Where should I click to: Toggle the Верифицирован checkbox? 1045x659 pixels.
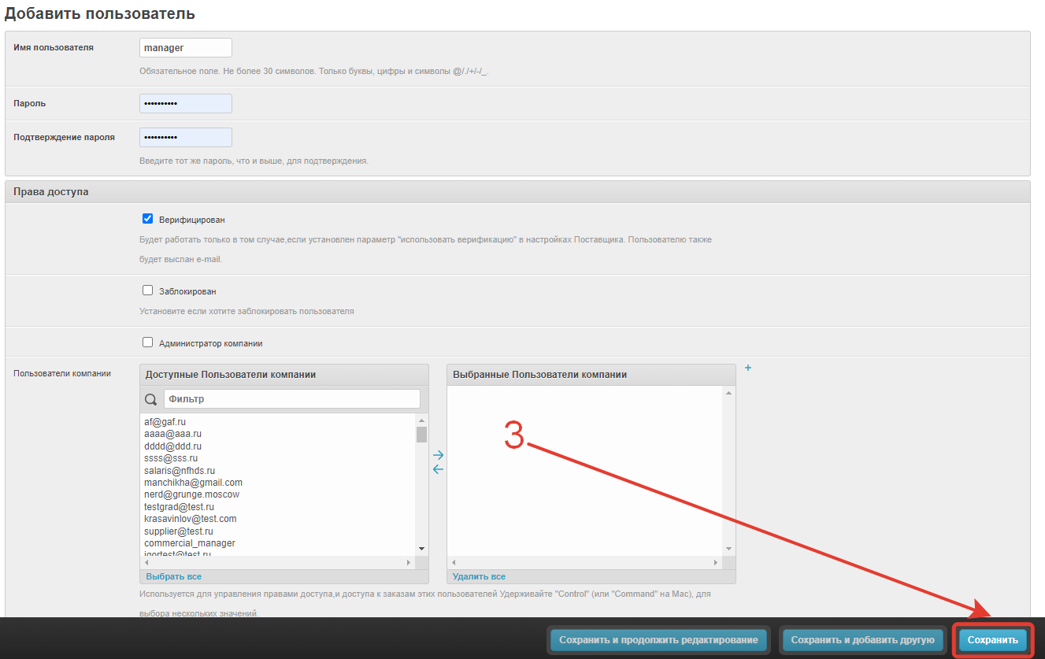tap(147, 219)
